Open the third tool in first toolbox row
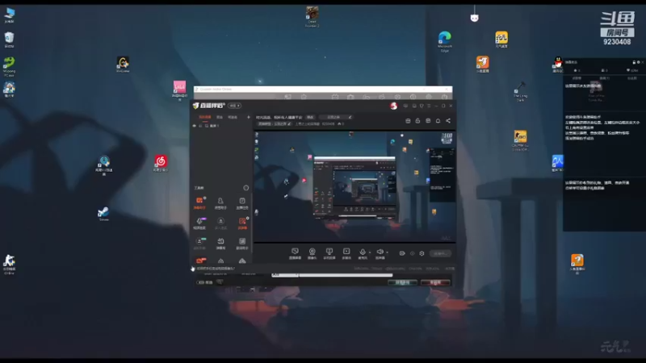Viewport: 646px width, 363px height. pyautogui.click(x=241, y=203)
